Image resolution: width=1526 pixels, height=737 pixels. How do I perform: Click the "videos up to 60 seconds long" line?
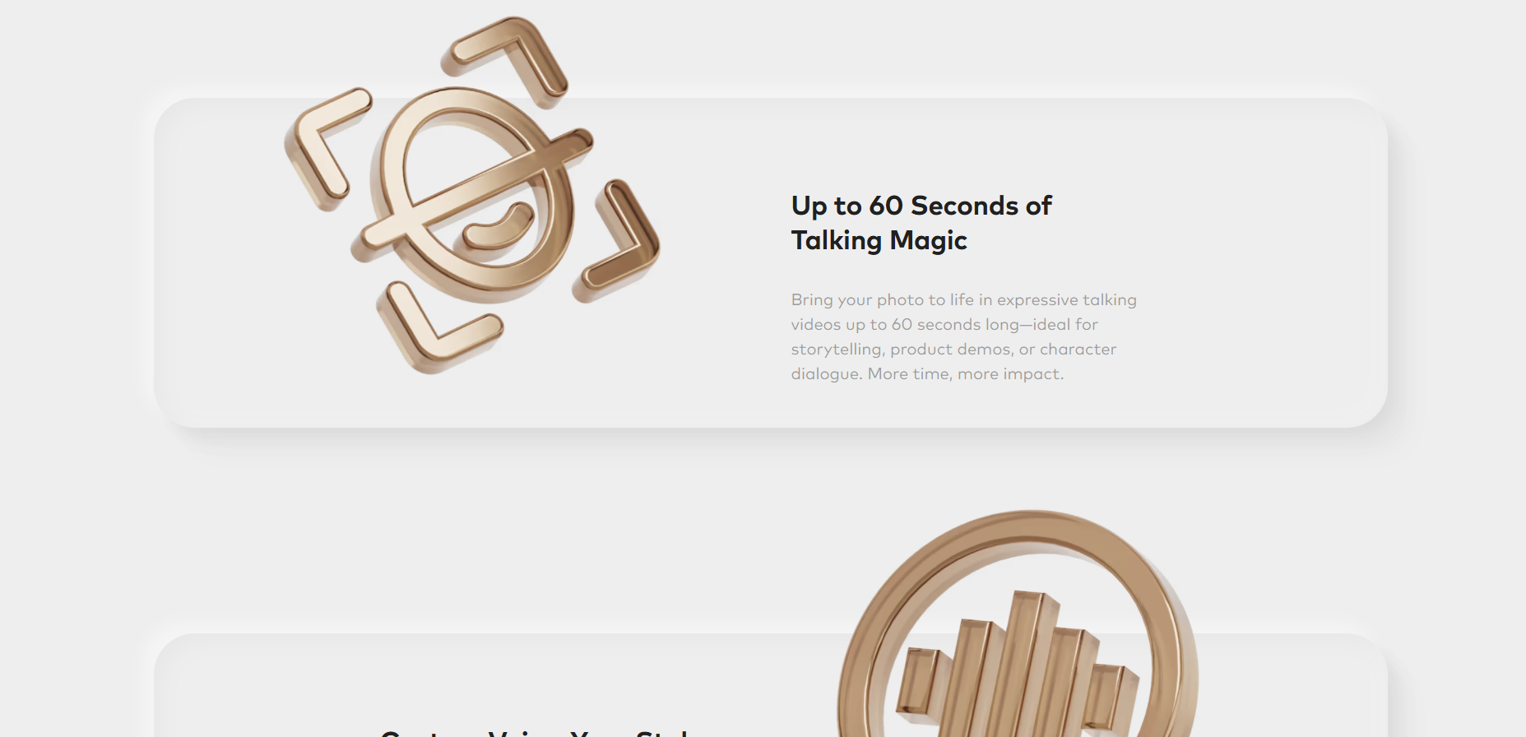pyautogui.click(x=944, y=324)
